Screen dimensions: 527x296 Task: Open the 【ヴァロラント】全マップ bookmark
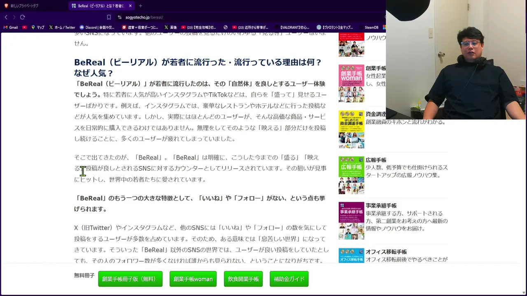pyautogui.click(x=335, y=28)
